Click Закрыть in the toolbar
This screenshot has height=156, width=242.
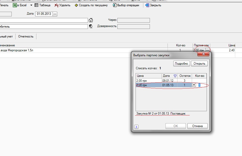click(153, 5)
